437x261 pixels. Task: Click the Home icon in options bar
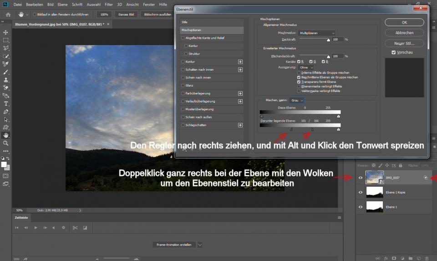(8, 15)
